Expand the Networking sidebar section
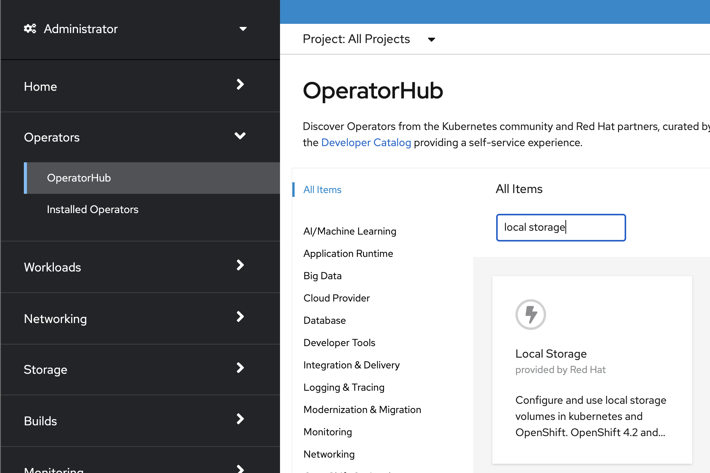The width and height of the screenshot is (710, 473). pos(140,318)
